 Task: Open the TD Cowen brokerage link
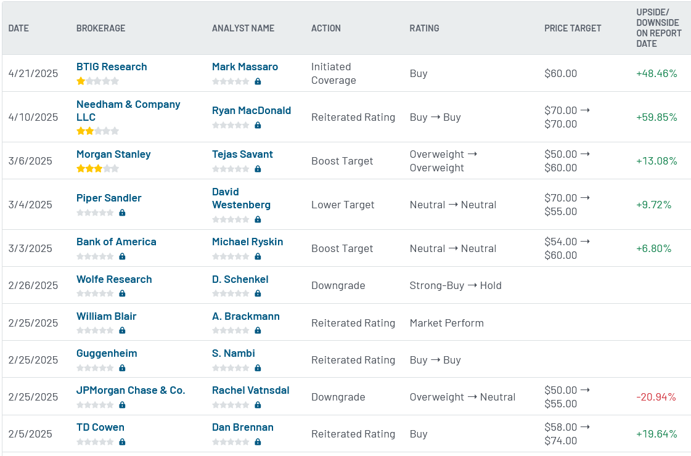pos(100,427)
